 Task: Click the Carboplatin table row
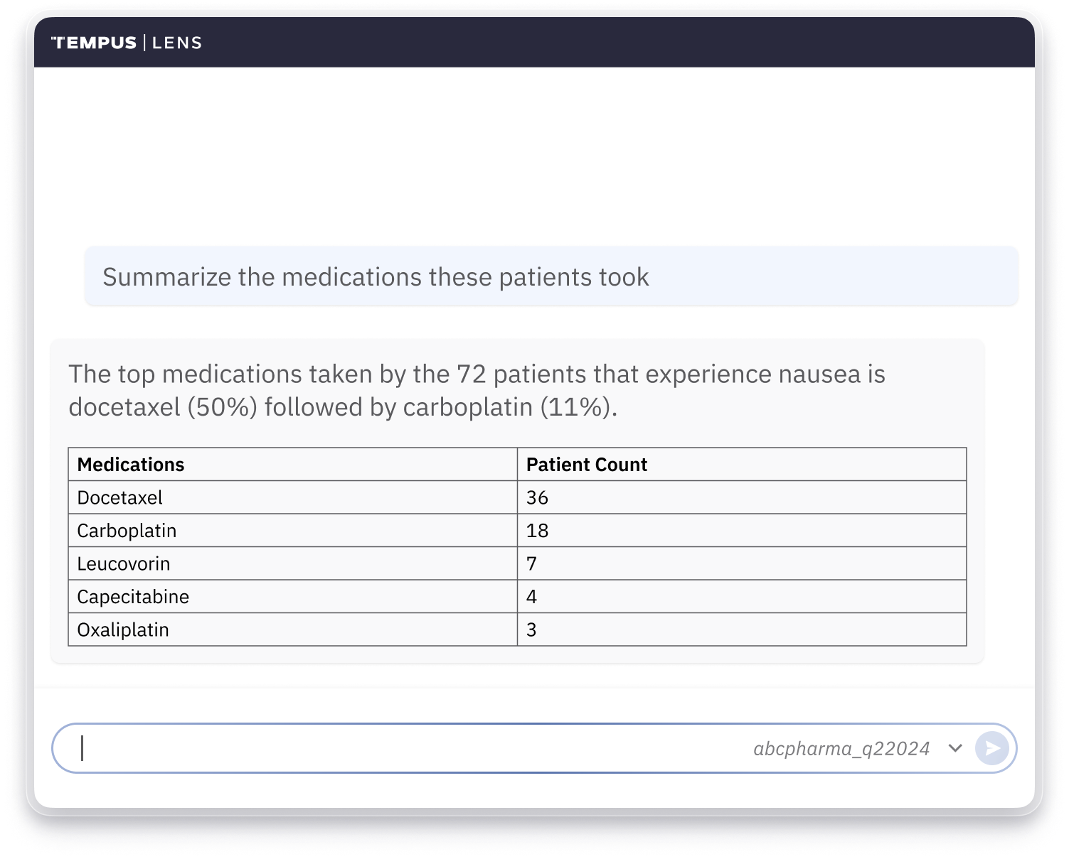[517, 531]
